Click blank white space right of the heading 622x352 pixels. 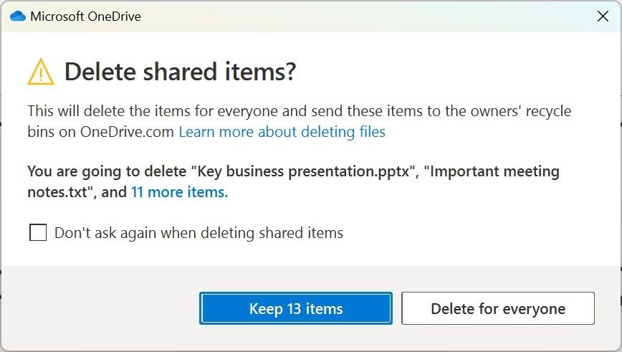pyautogui.click(x=459, y=72)
